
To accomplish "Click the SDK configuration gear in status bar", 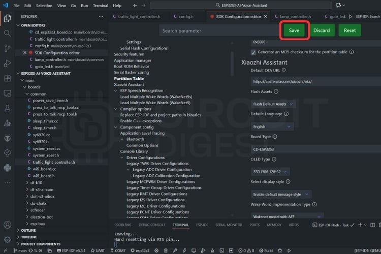I will coord(156,250).
